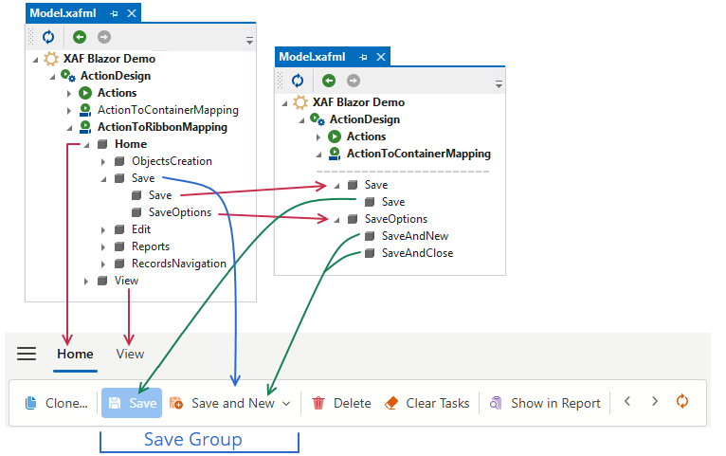726x456 pixels.
Task: Click the refresh icon in right Model panel
Action: [x=298, y=81]
